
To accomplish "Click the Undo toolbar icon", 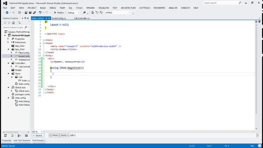I will [x=40, y=13].
